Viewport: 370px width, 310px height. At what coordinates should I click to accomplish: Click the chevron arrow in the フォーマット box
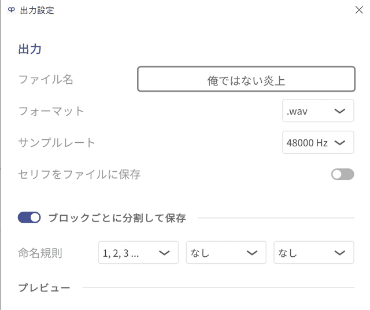[339, 111]
